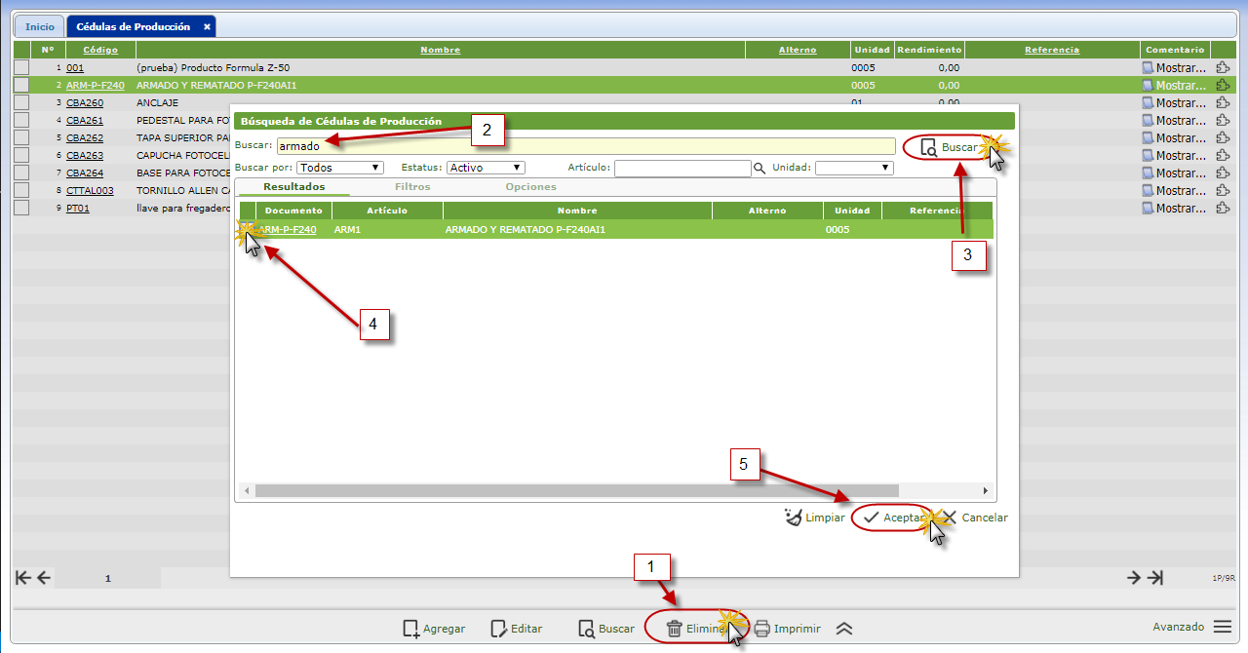Screen dimensions: 1248x653
Task: Go to next page arrow
Action: point(1134,578)
